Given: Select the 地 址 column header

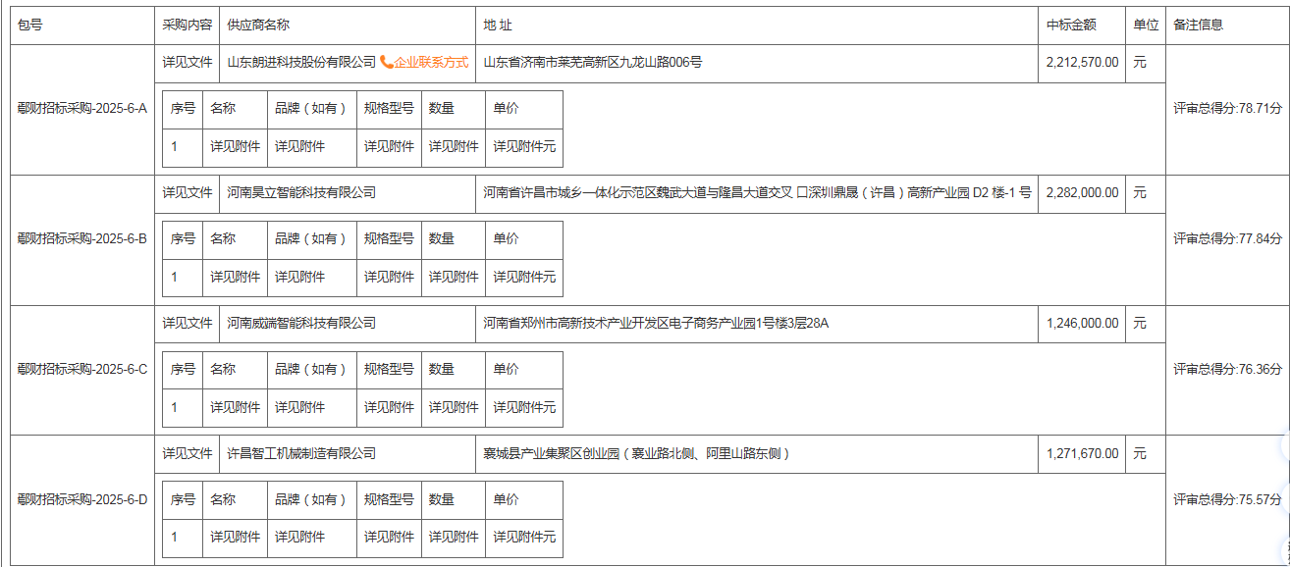Looking at the screenshot, I should click(757, 26).
